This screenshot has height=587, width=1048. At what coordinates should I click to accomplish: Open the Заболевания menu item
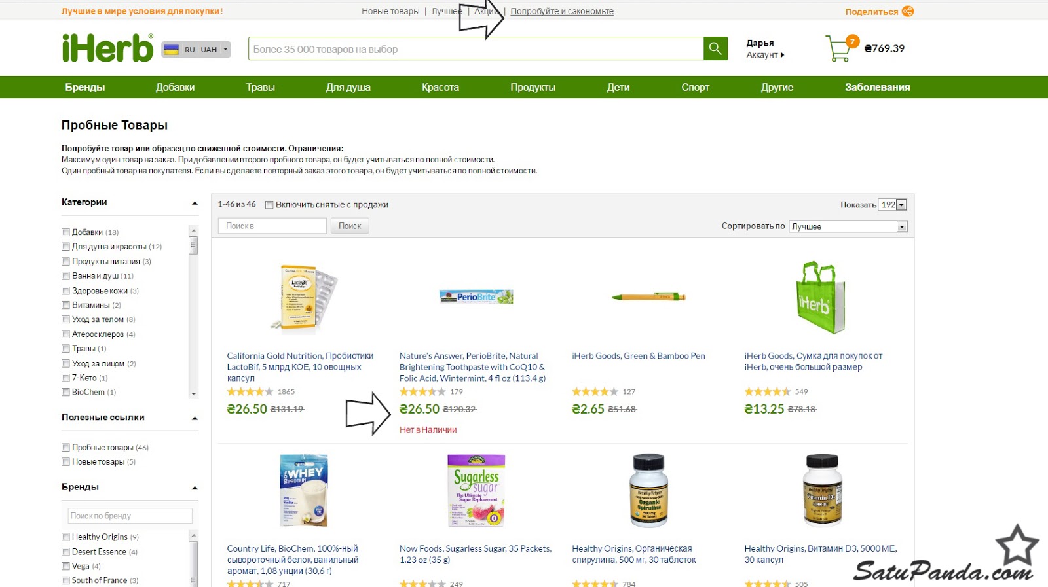tap(877, 87)
